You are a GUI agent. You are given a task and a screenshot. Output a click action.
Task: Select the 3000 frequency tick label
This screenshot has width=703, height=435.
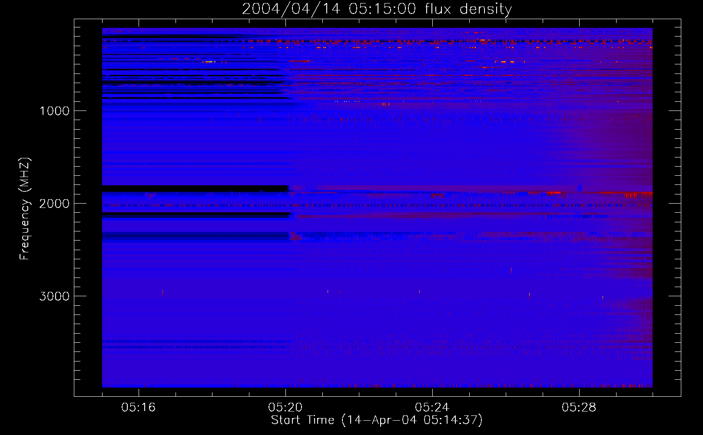point(54,296)
